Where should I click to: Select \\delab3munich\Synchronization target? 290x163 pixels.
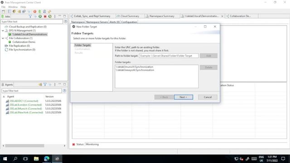(x=135, y=67)
